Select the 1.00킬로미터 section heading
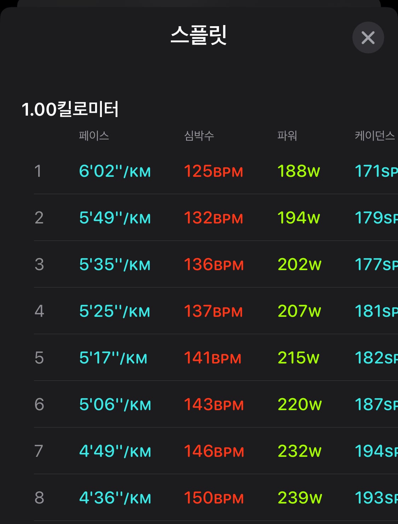The width and height of the screenshot is (398, 524). (70, 109)
